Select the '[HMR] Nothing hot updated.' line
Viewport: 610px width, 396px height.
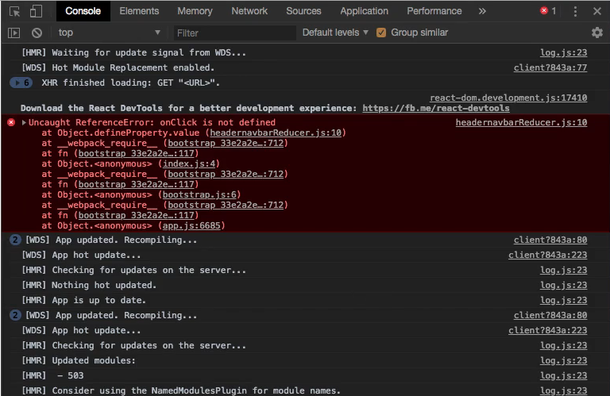[89, 285]
